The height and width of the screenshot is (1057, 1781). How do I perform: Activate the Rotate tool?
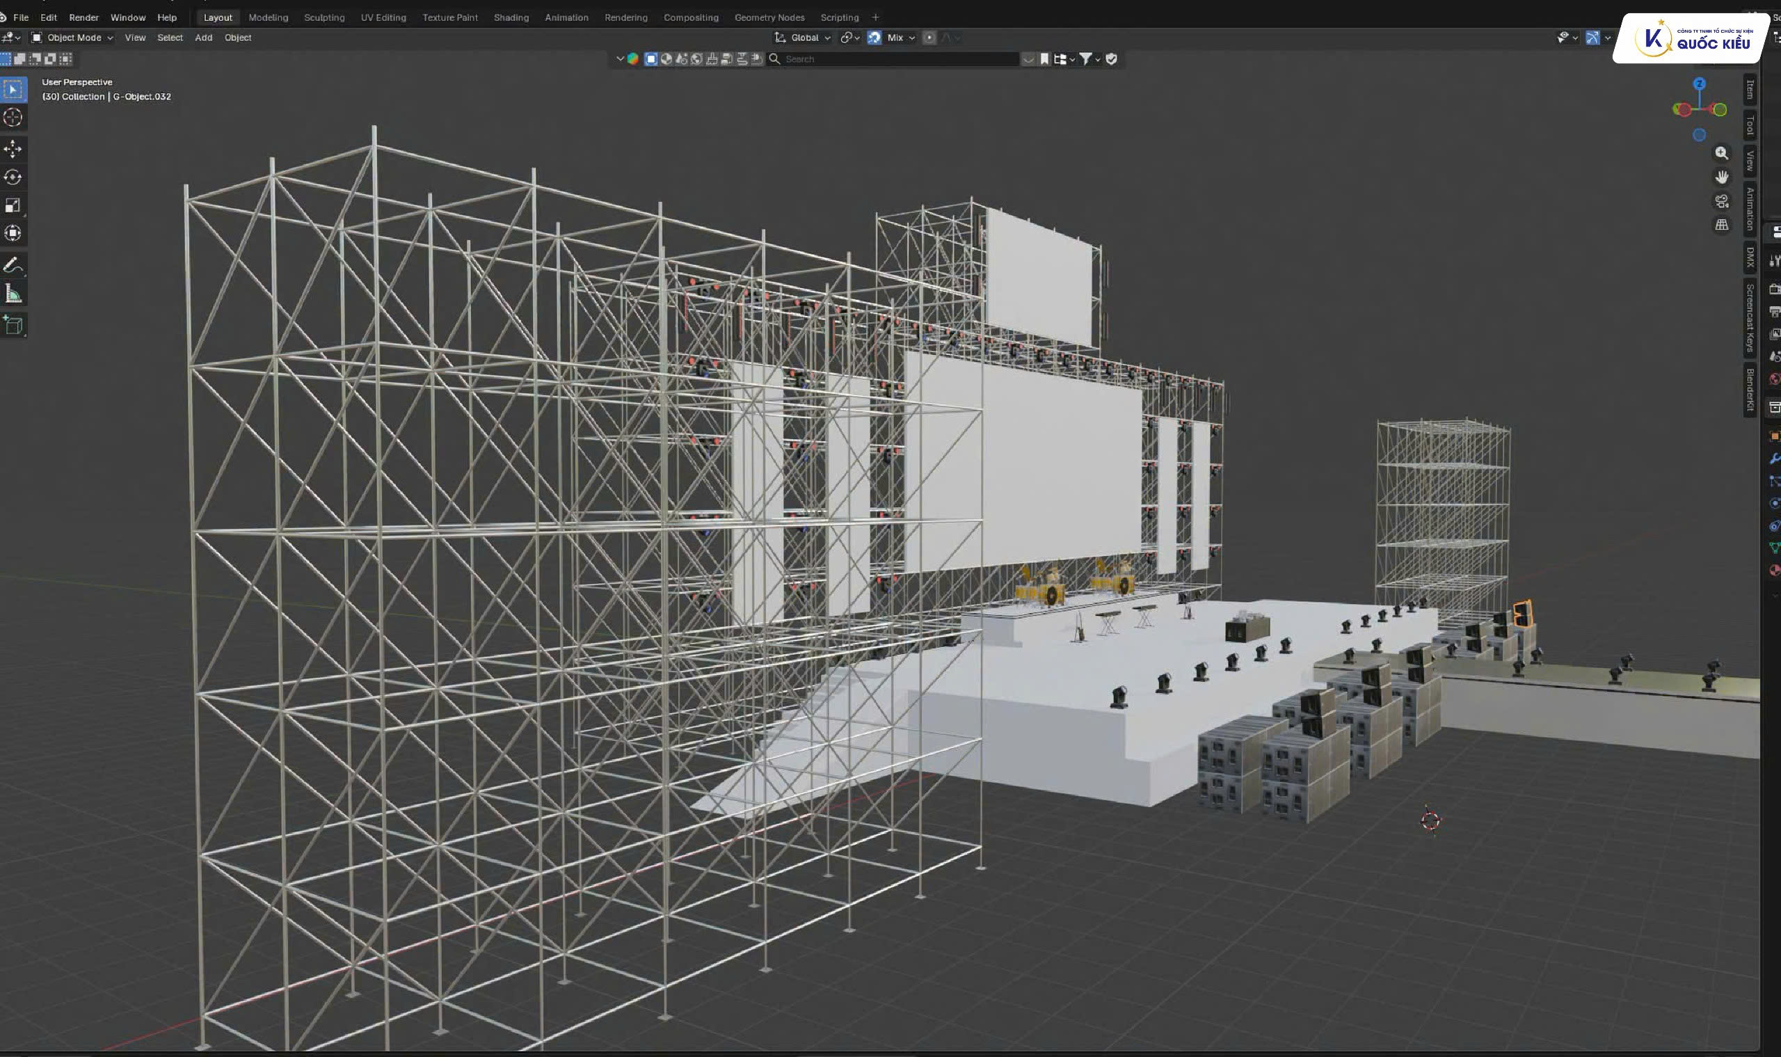(13, 177)
